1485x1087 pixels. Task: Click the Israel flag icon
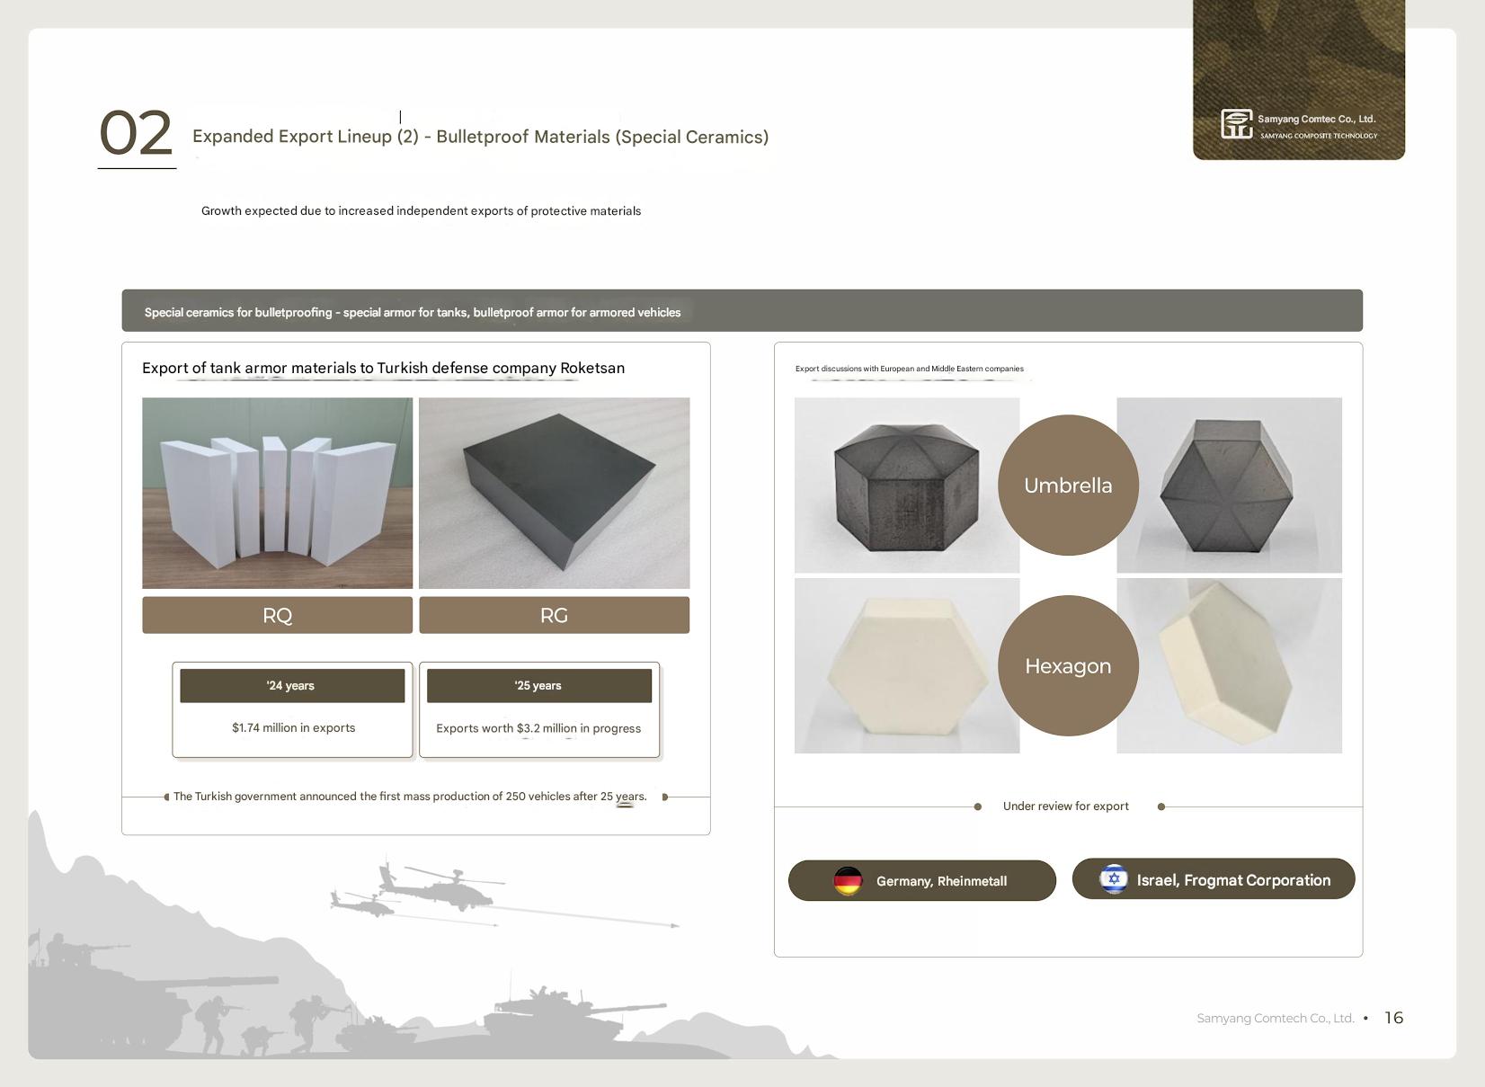(x=1114, y=879)
